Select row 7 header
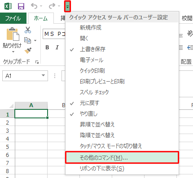 point(7,163)
